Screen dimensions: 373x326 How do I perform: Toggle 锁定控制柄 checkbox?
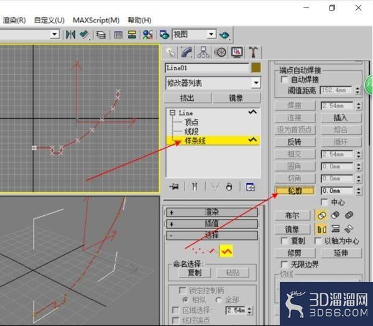click(182, 291)
